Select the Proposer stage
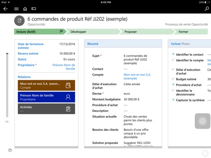Image resolution: width=211 pixels, height=158 pixels. pyautogui.click(x=147, y=32)
